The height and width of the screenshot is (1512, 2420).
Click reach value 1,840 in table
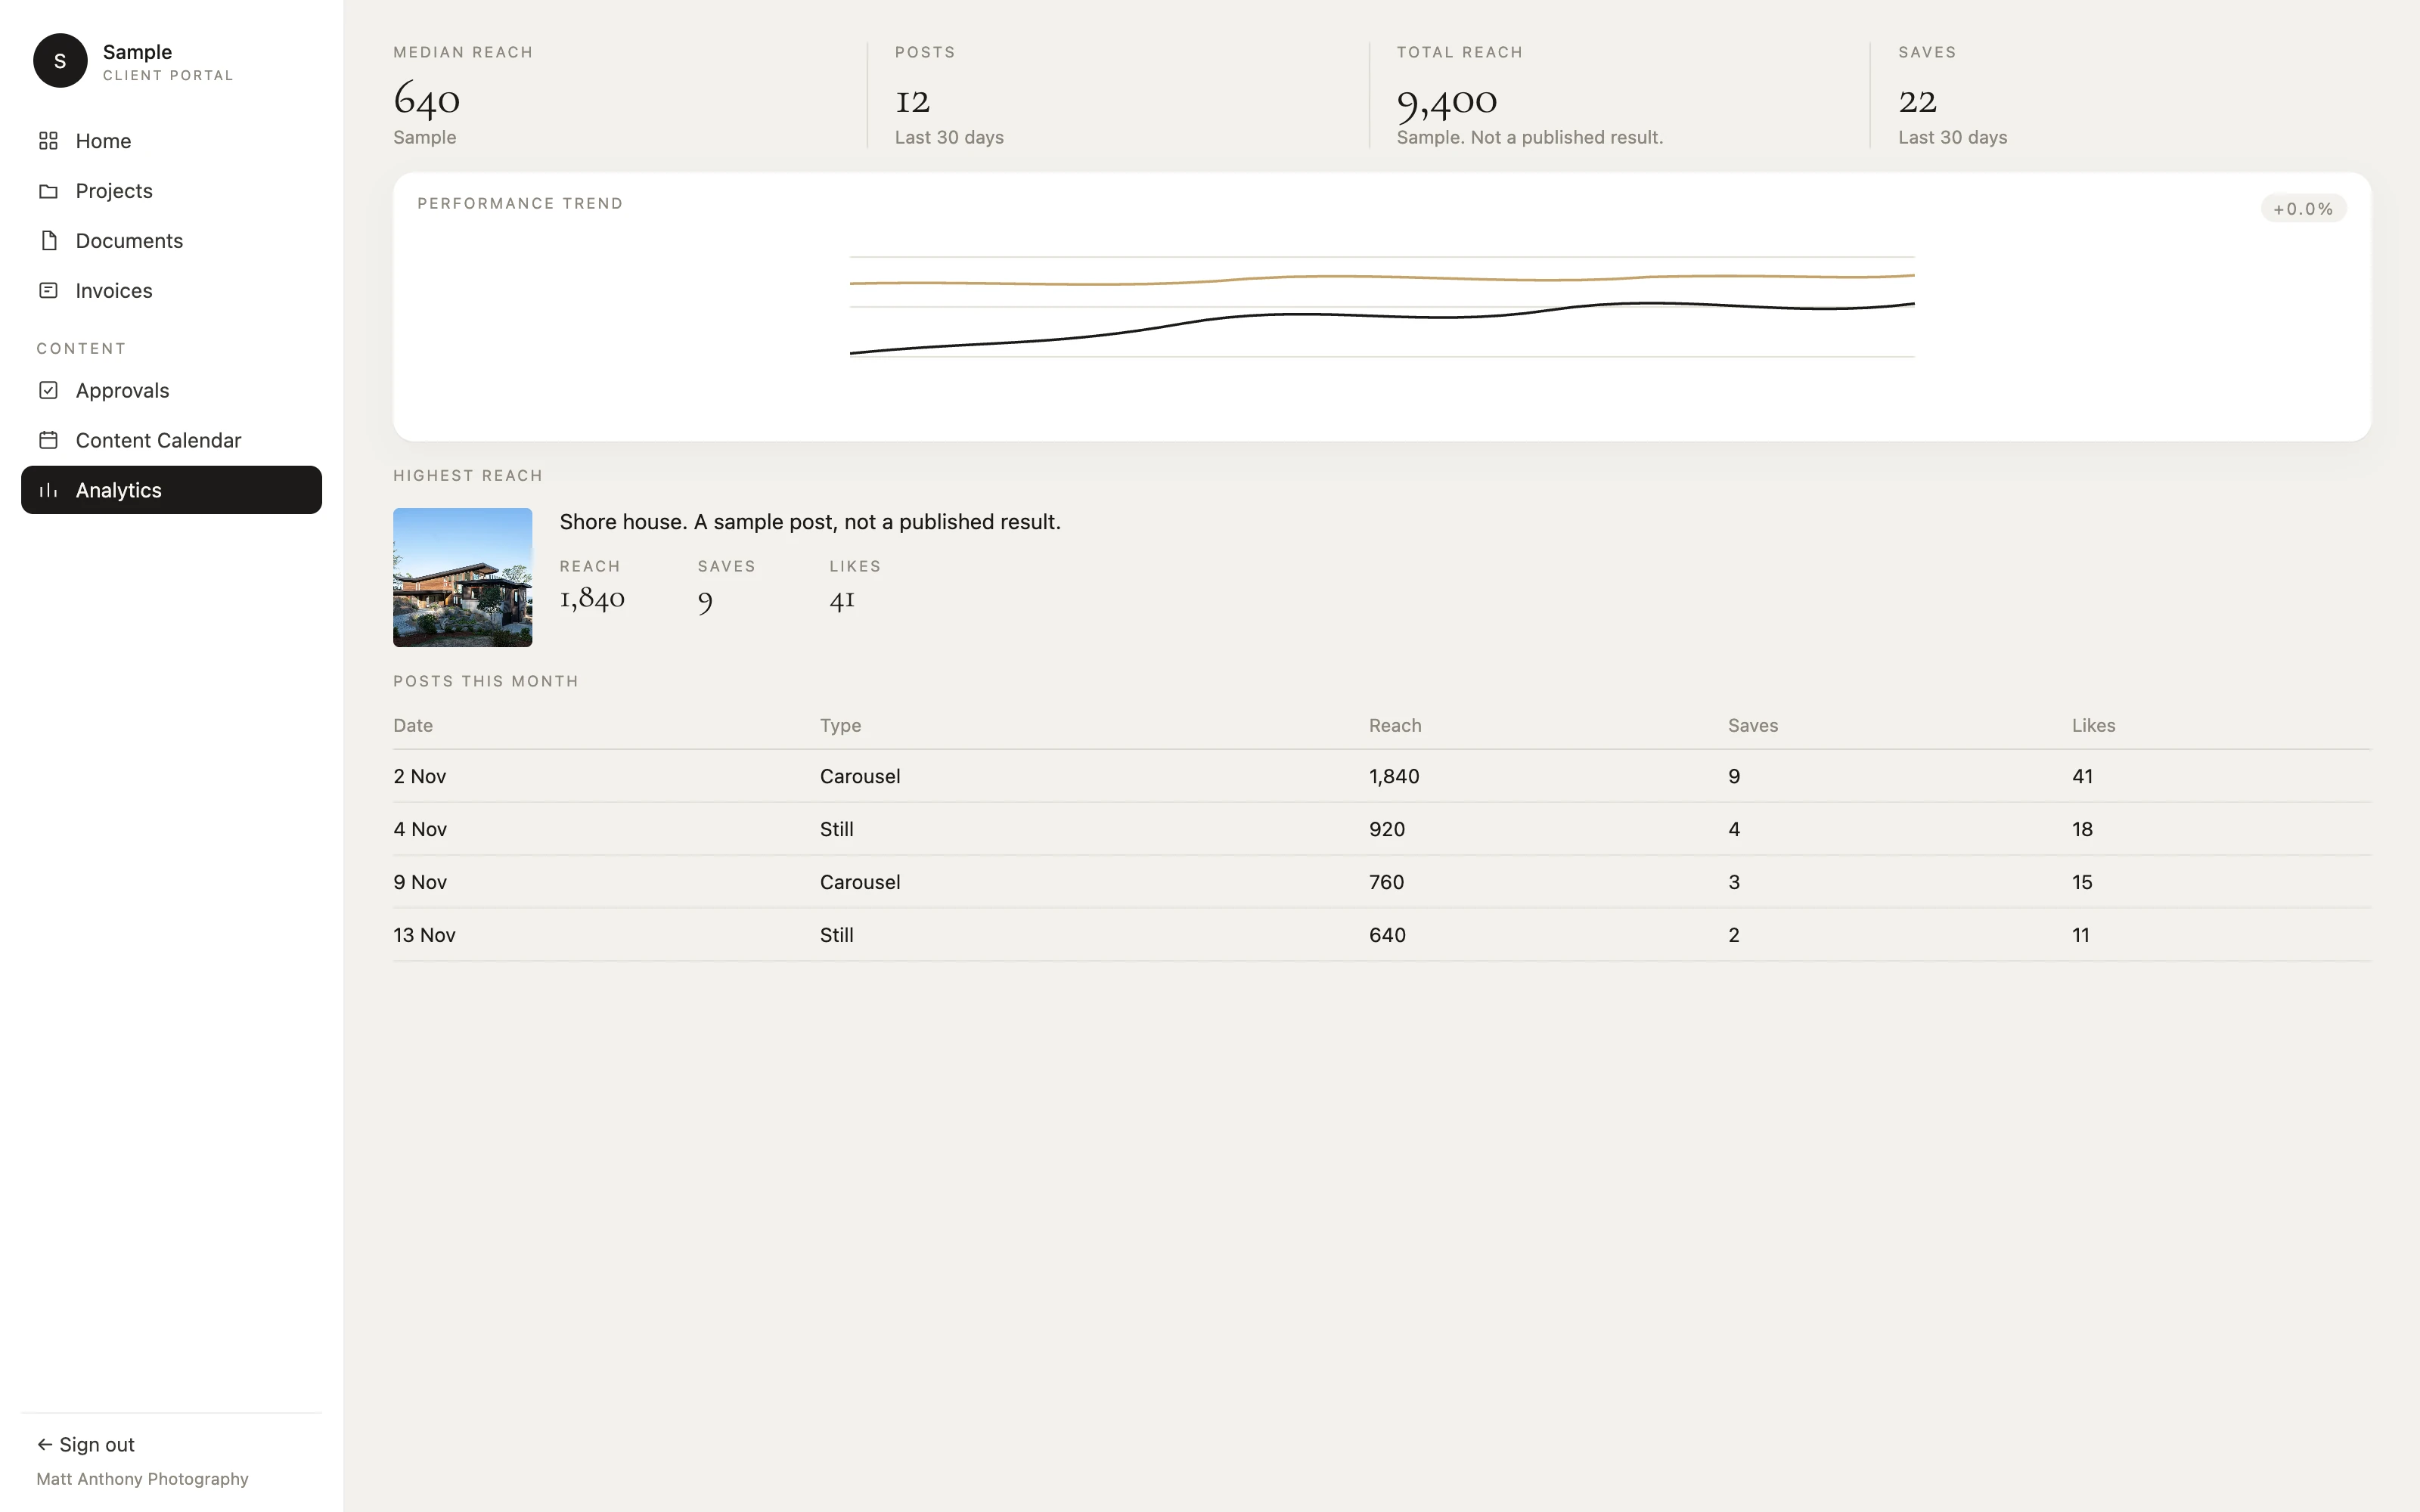coord(1394,777)
